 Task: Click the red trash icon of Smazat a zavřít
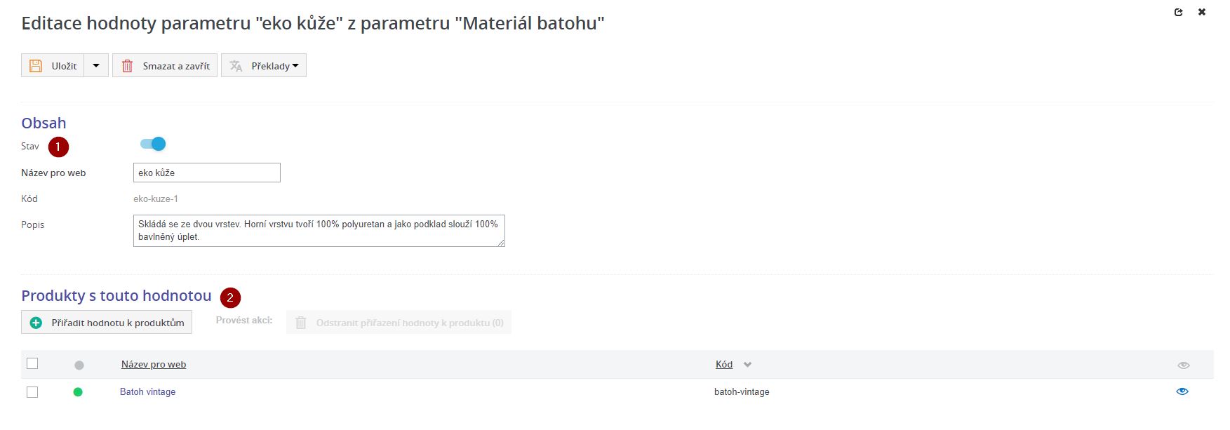(127, 66)
